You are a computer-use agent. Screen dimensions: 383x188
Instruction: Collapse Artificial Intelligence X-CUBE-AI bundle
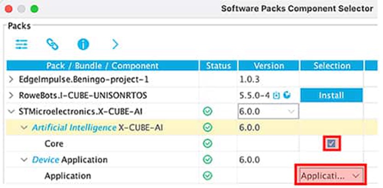point(24,127)
